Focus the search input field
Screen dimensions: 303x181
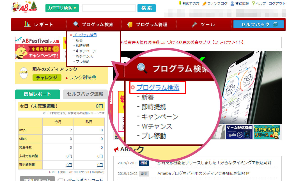point(109,8)
